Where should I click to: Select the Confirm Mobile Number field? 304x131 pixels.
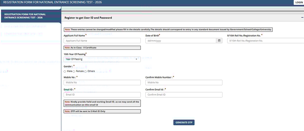[184, 83]
